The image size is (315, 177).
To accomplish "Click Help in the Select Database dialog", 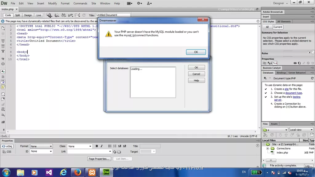I will tap(197, 80).
